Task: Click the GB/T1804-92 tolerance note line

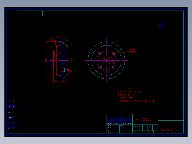Action: click(137, 101)
